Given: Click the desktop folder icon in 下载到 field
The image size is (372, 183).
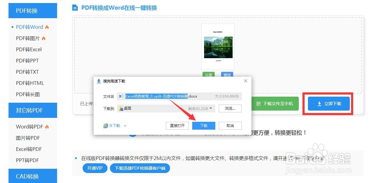Looking at the screenshot, I should [x=121, y=108].
